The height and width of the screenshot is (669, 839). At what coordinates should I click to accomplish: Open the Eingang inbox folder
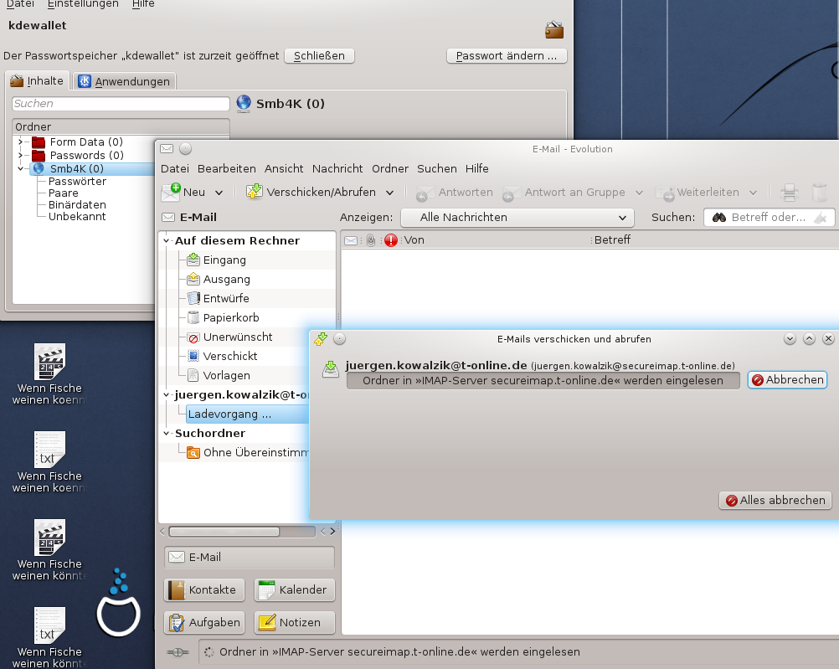pyautogui.click(x=224, y=260)
